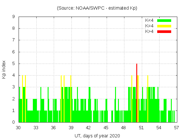186x140 pixels.
Task: Click the x-axis tick label 57
Action: pos(176,128)
